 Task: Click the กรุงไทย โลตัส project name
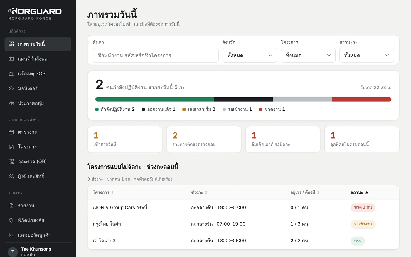(x=107, y=224)
